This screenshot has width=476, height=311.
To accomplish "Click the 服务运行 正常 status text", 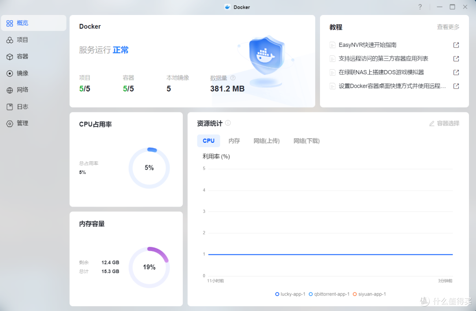I will point(104,50).
